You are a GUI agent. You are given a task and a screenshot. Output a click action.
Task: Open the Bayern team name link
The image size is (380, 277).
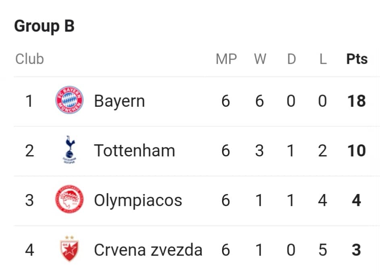click(119, 101)
